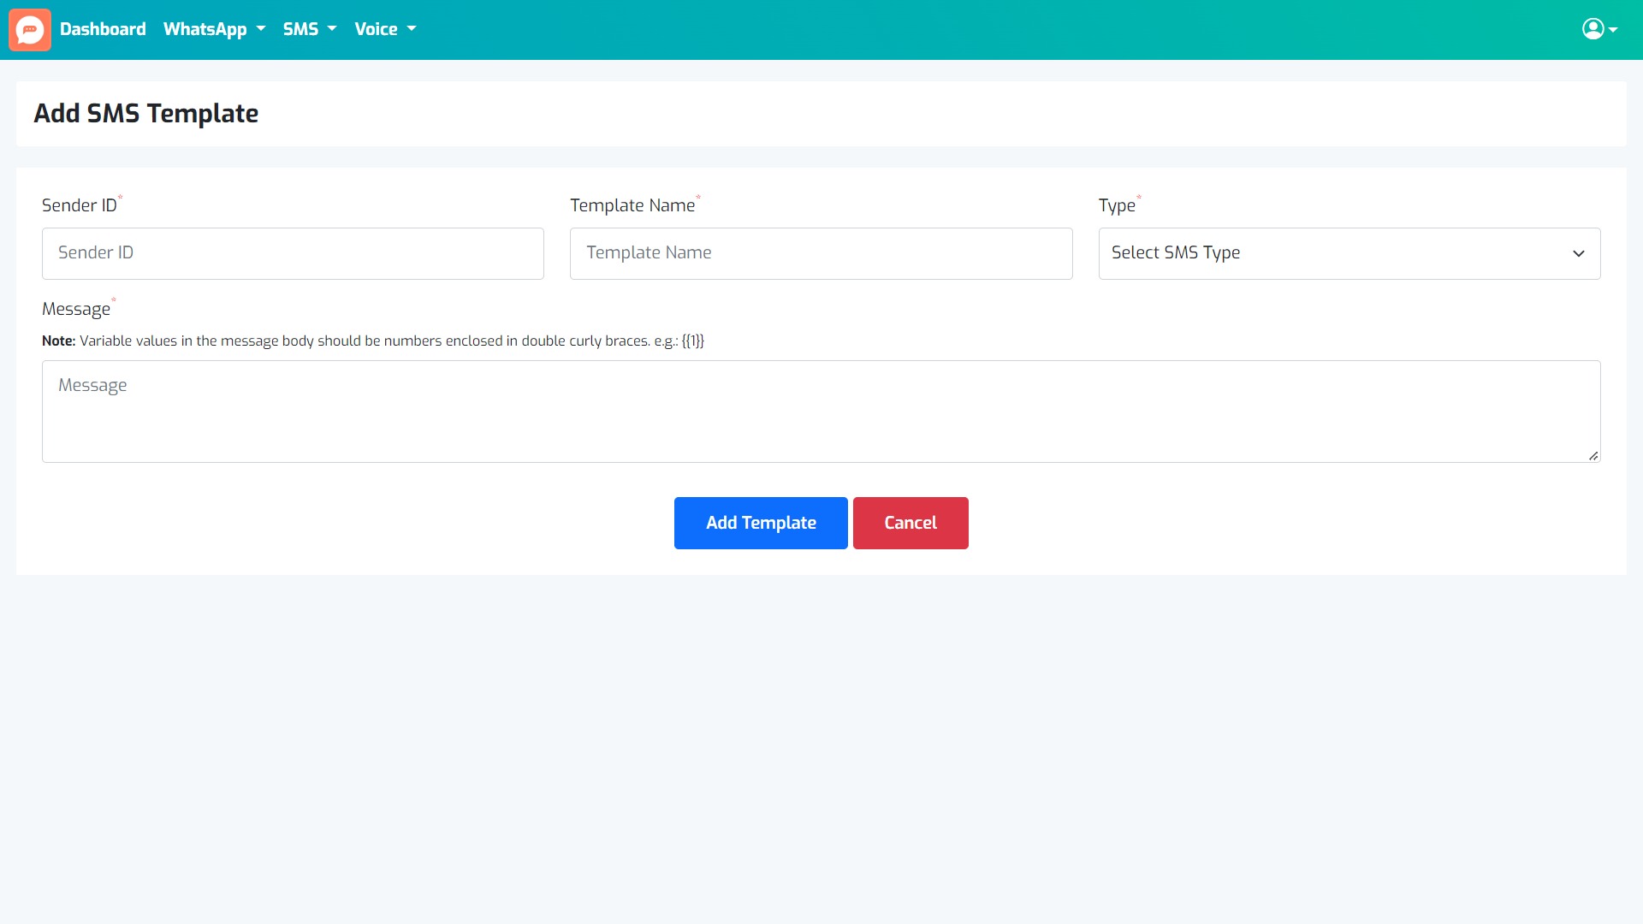
Task: Click the Template Name input field
Action: point(821,252)
